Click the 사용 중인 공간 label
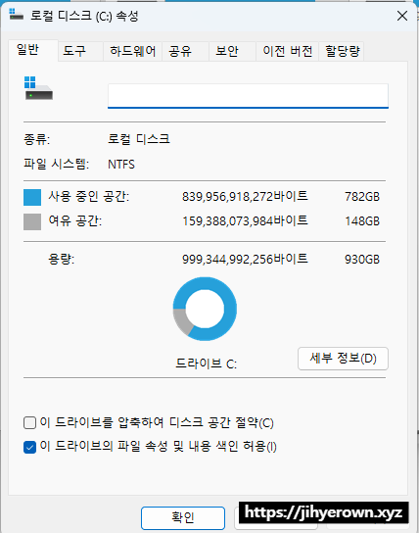 89,196
